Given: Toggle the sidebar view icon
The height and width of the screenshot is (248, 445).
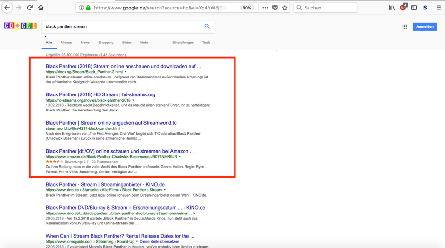Looking at the screenshot, I should pos(414,8).
